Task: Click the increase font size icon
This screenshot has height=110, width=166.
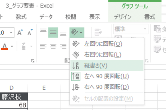Action: click(20, 32)
